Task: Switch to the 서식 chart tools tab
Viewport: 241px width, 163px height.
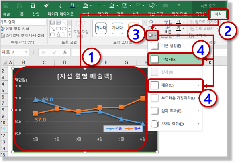Action: pyautogui.click(x=218, y=14)
